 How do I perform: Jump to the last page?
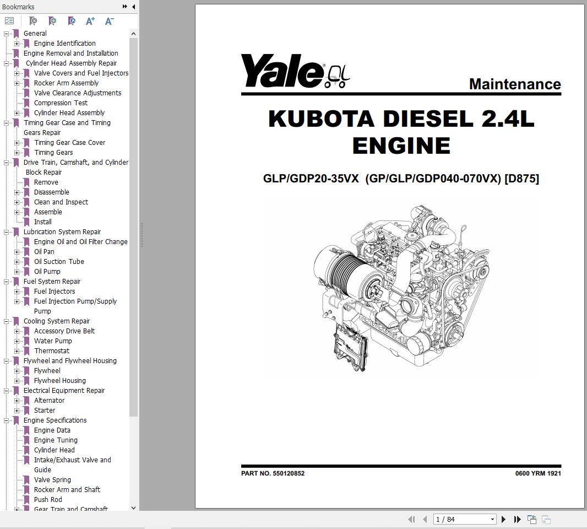tap(517, 519)
